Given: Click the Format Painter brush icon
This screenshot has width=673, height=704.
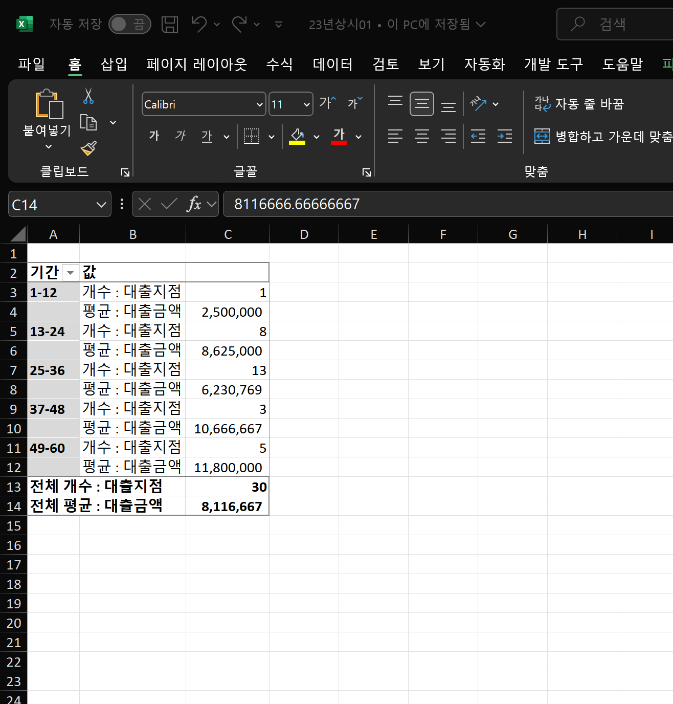Looking at the screenshot, I should click(88, 148).
